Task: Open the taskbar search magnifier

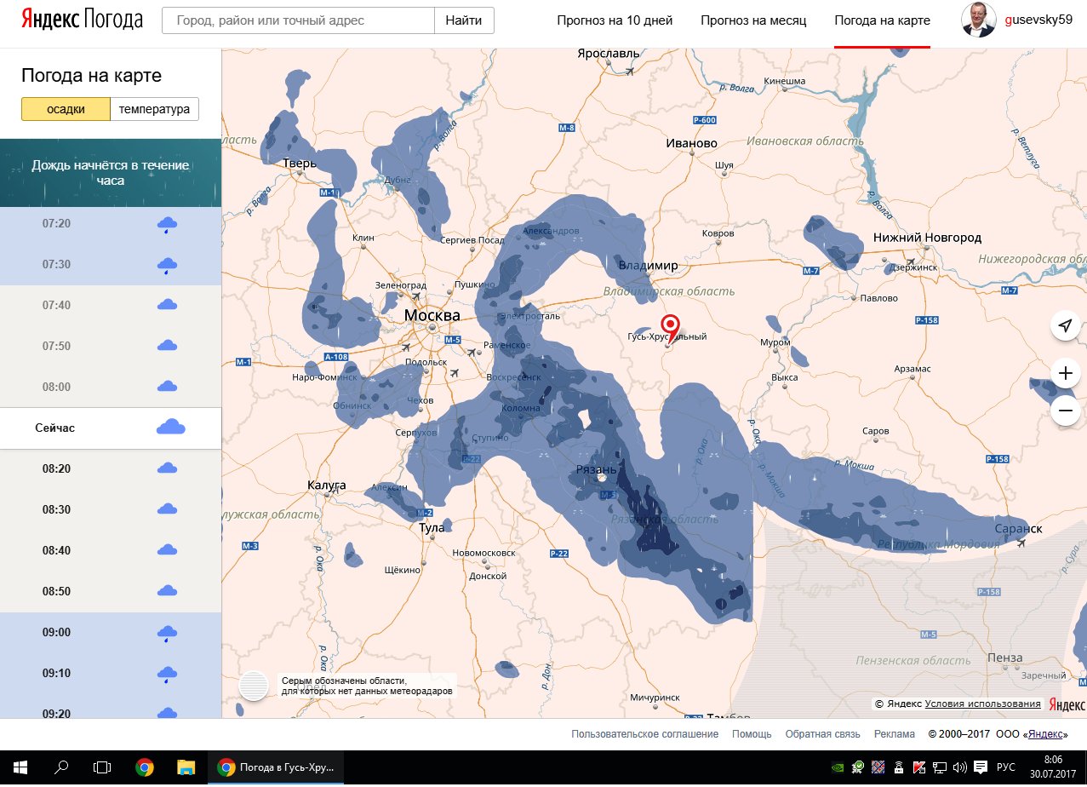Action: pos(61,767)
